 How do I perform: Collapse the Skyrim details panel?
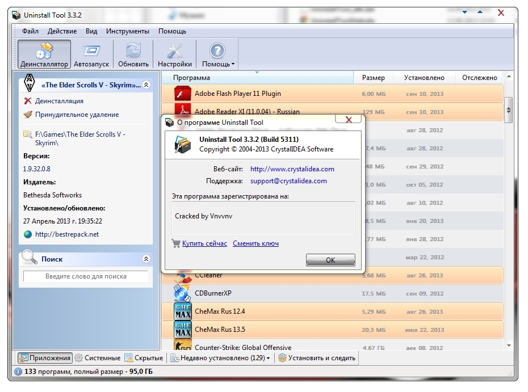(x=146, y=85)
